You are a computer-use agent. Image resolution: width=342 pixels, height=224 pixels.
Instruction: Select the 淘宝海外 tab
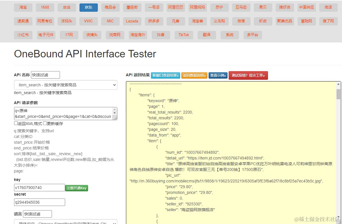click(138, 35)
